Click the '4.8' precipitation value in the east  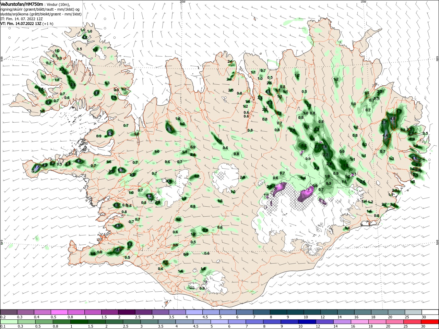[393, 119]
